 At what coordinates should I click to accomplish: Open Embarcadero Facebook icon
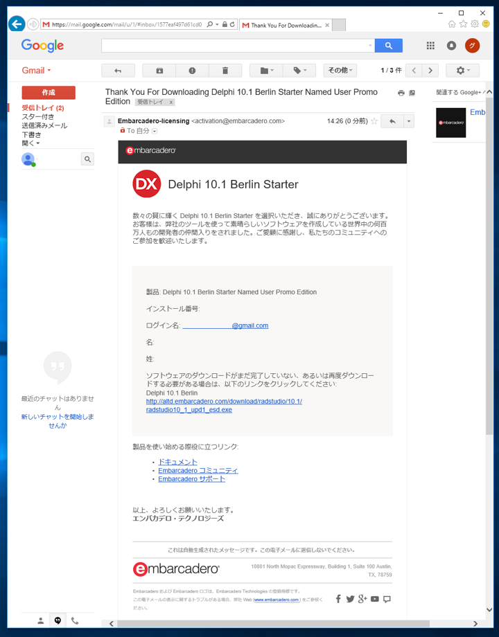(x=338, y=599)
